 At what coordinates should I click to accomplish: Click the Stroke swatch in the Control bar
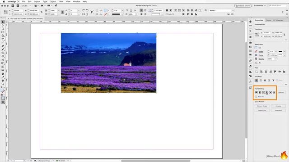(x=105, y=14)
